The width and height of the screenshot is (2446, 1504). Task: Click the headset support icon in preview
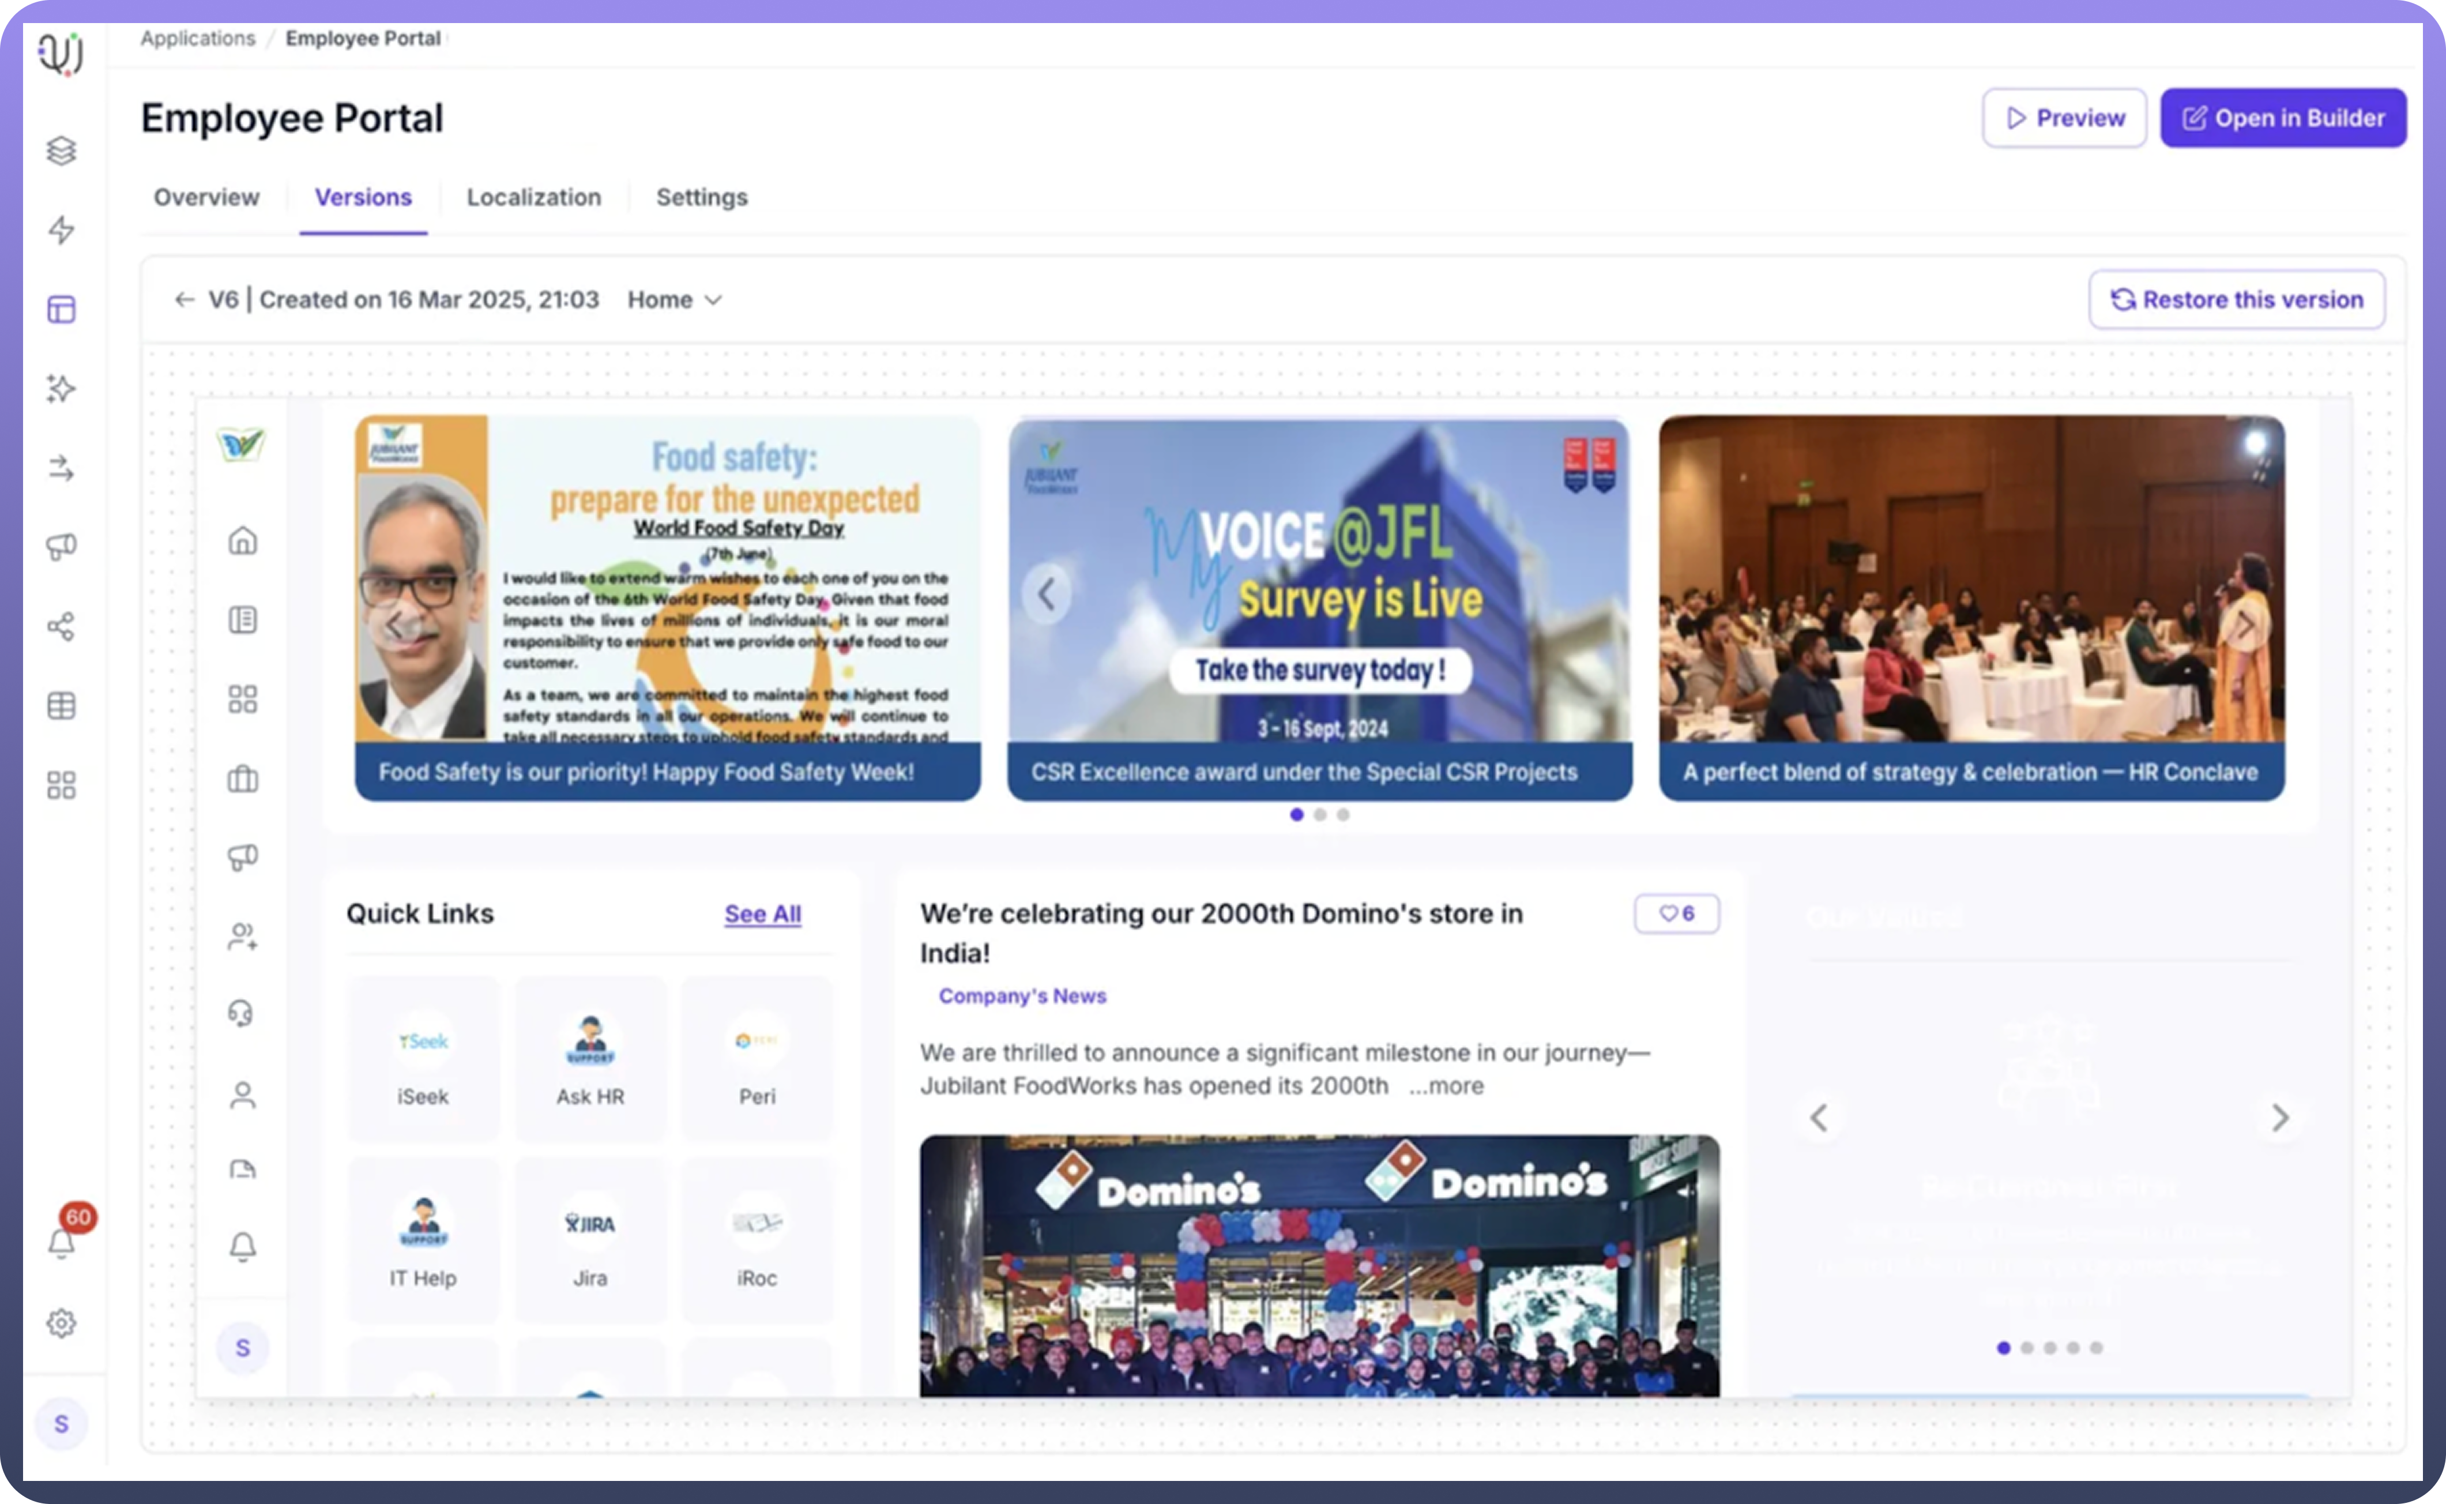[242, 1014]
